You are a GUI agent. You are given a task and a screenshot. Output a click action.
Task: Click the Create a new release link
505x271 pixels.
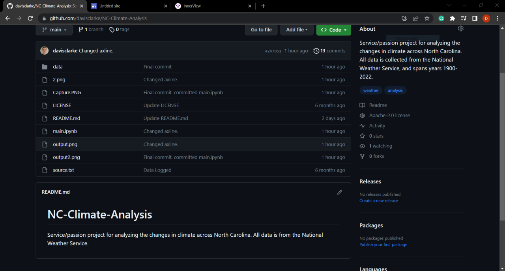[378, 201]
